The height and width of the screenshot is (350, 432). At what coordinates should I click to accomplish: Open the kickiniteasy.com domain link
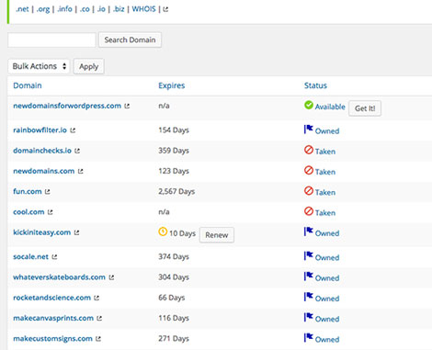point(42,232)
